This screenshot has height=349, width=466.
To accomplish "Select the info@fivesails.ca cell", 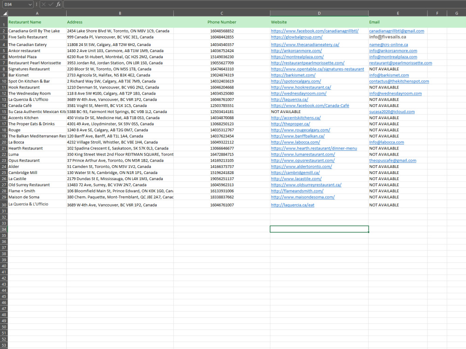I will 398,37.
